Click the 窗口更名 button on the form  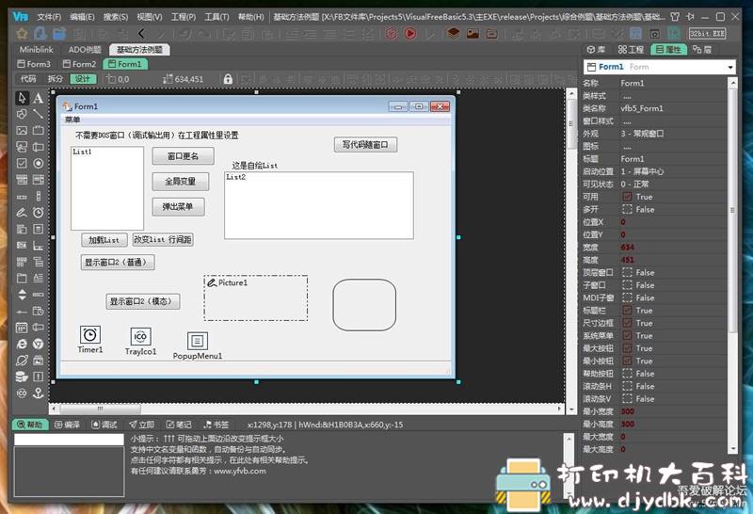point(183,156)
